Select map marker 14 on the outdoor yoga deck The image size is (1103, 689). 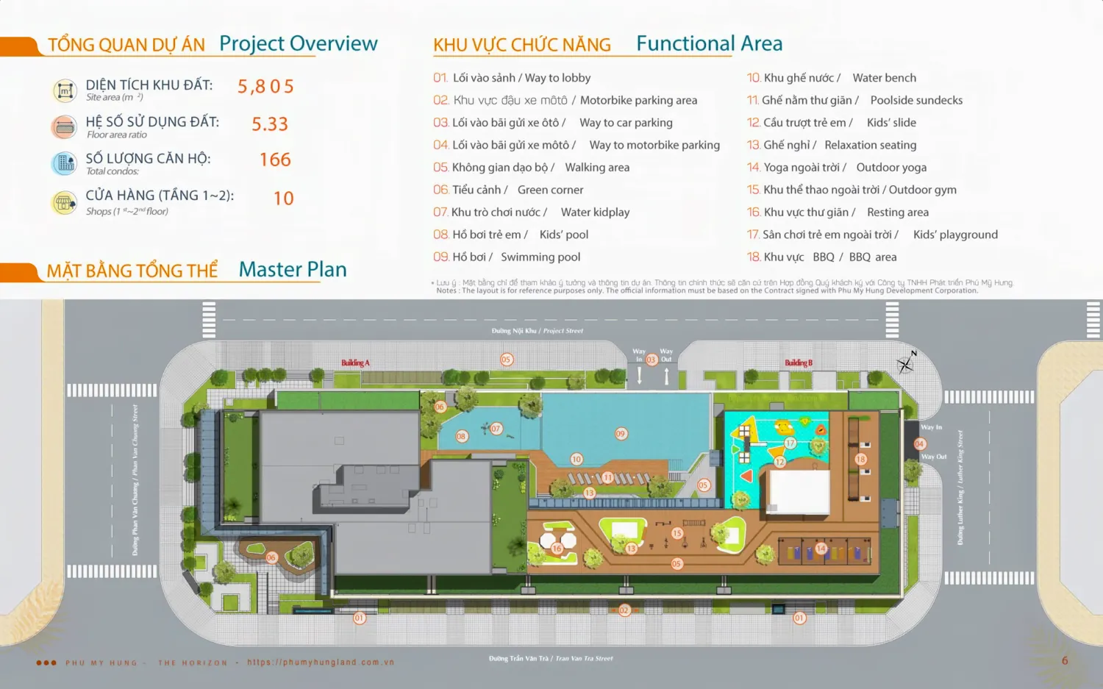click(x=821, y=548)
